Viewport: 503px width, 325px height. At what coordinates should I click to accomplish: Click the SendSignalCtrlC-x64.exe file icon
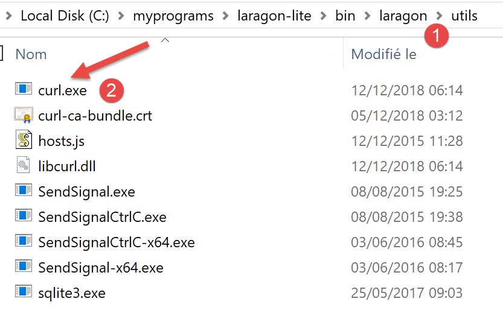coord(23,242)
